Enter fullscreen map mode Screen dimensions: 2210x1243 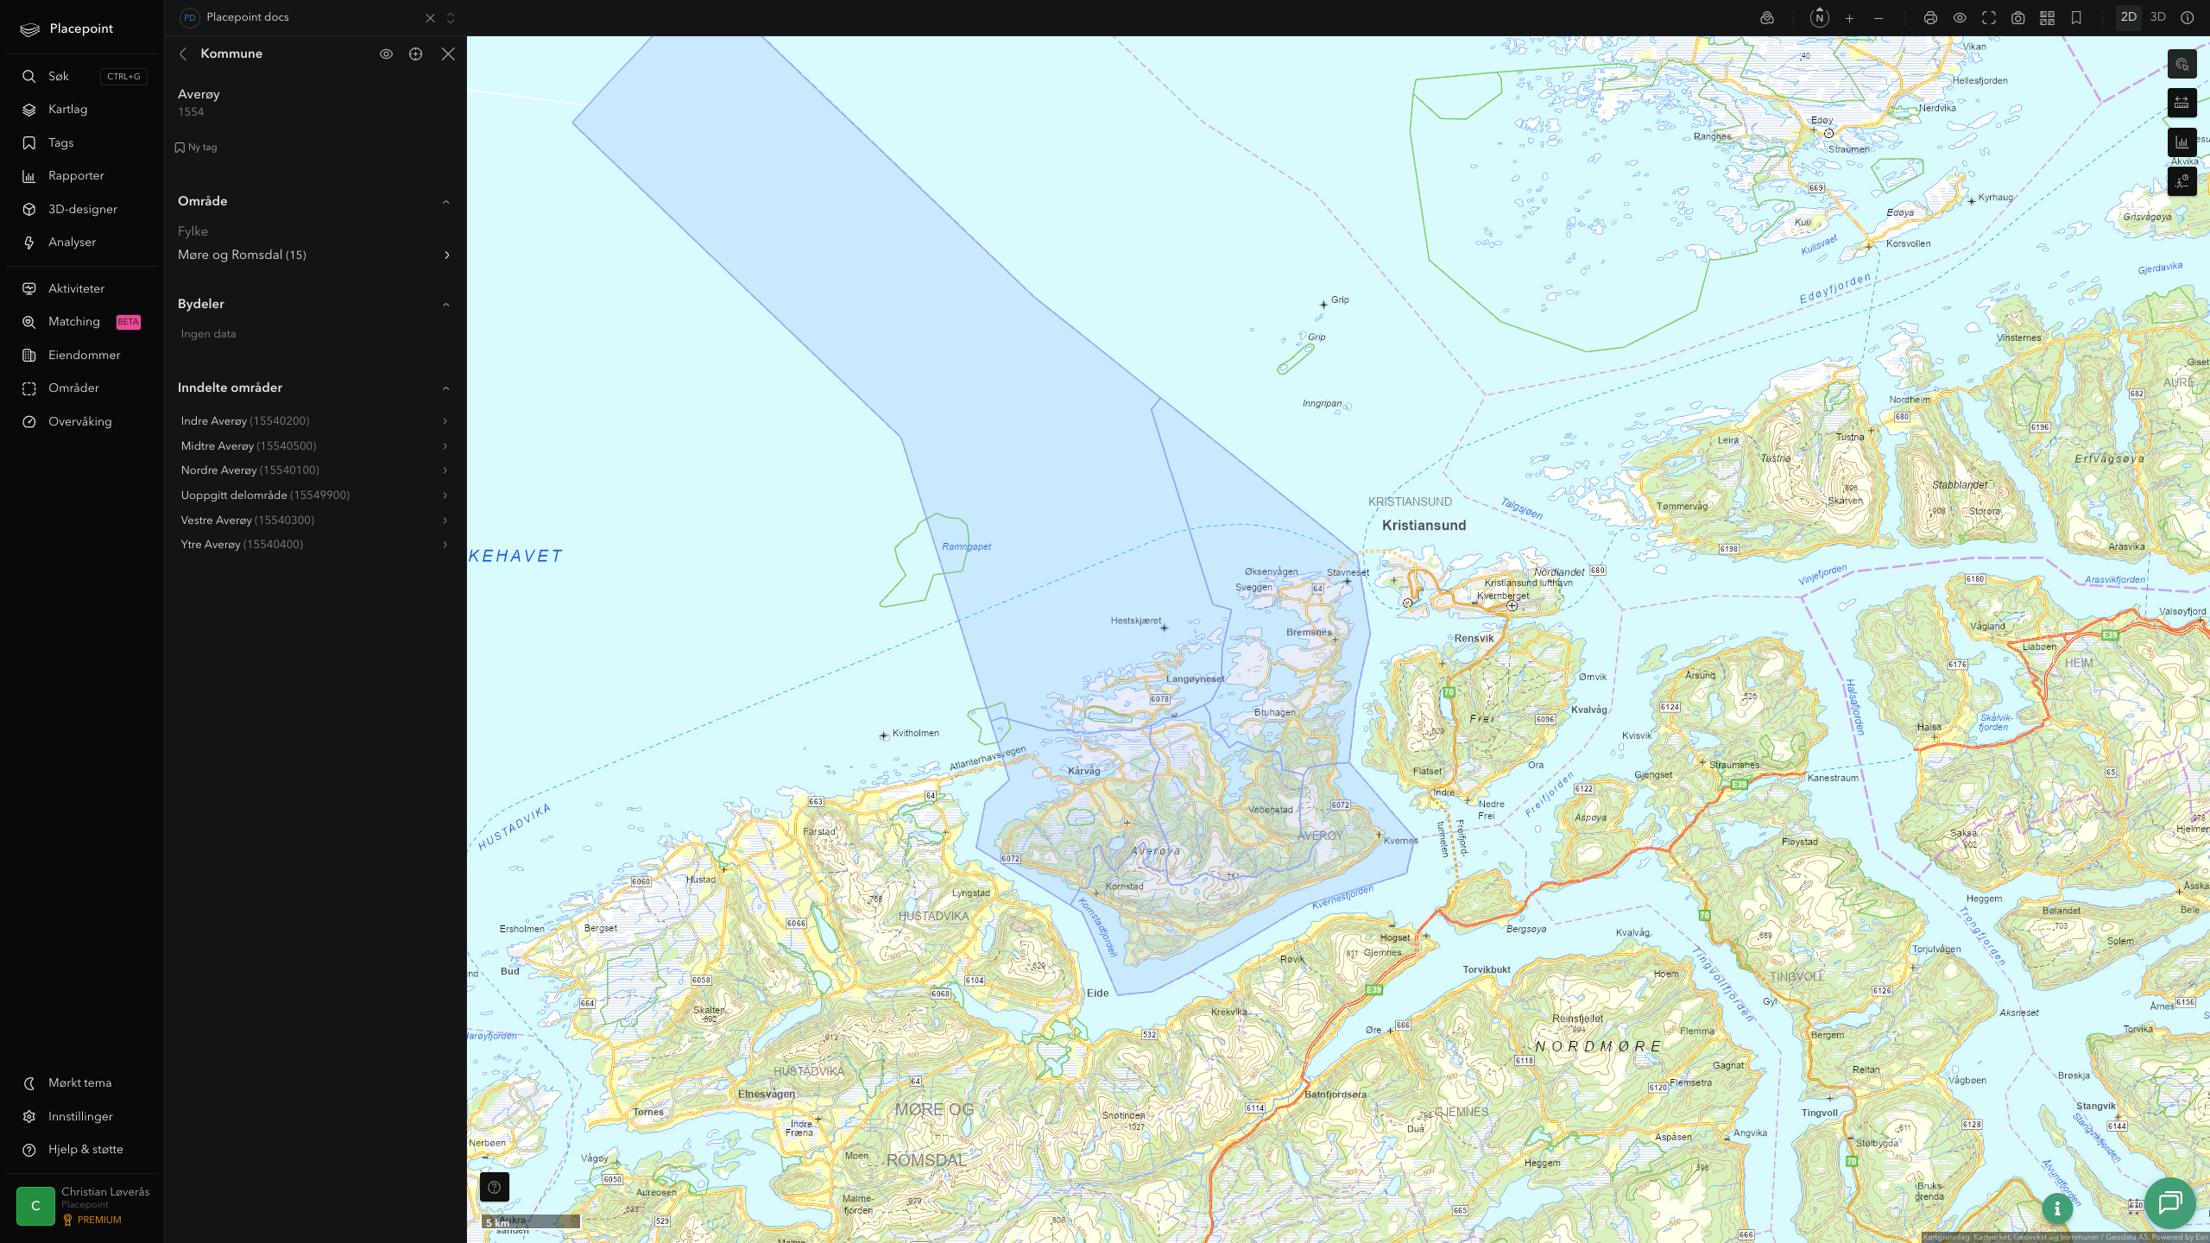[x=1989, y=17]
